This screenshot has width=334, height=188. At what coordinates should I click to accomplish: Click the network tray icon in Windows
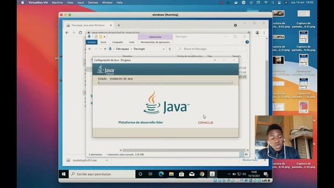[x=239, y=174]
